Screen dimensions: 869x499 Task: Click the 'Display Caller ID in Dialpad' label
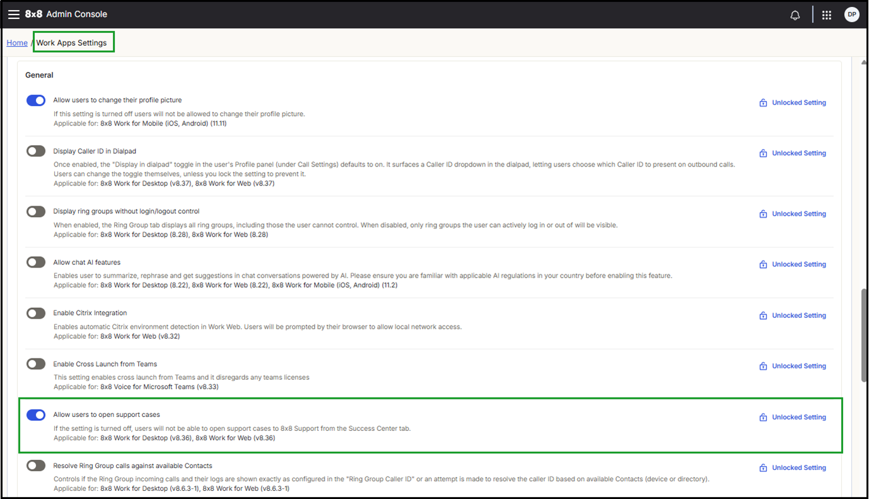pos(95,151)
